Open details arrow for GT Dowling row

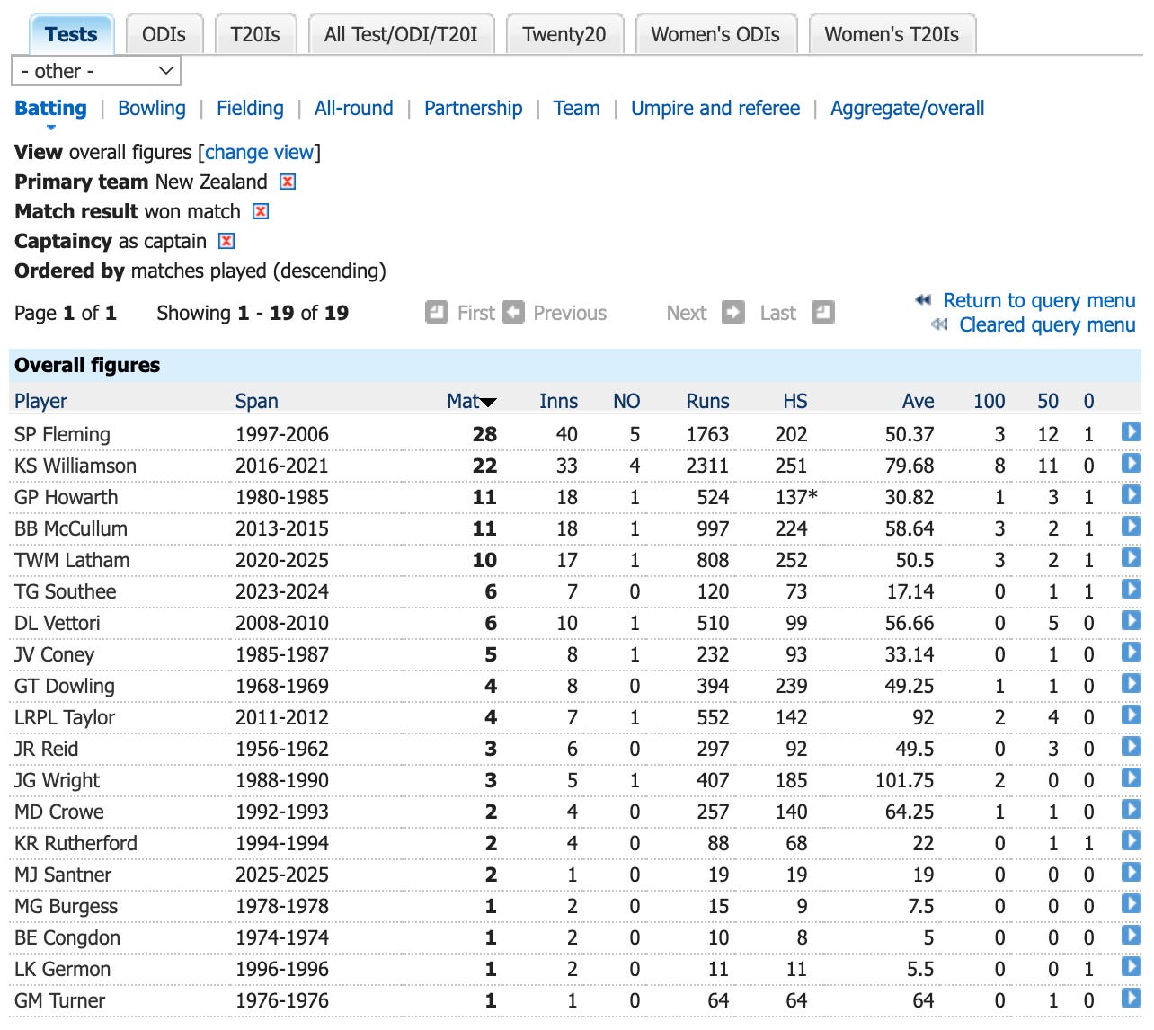(x=1132, y=684)
